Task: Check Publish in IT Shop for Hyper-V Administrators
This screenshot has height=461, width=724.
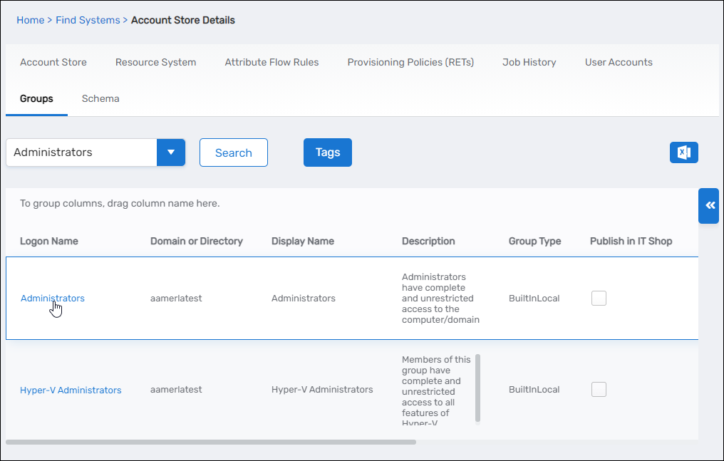Action: (x=599, y=390)
